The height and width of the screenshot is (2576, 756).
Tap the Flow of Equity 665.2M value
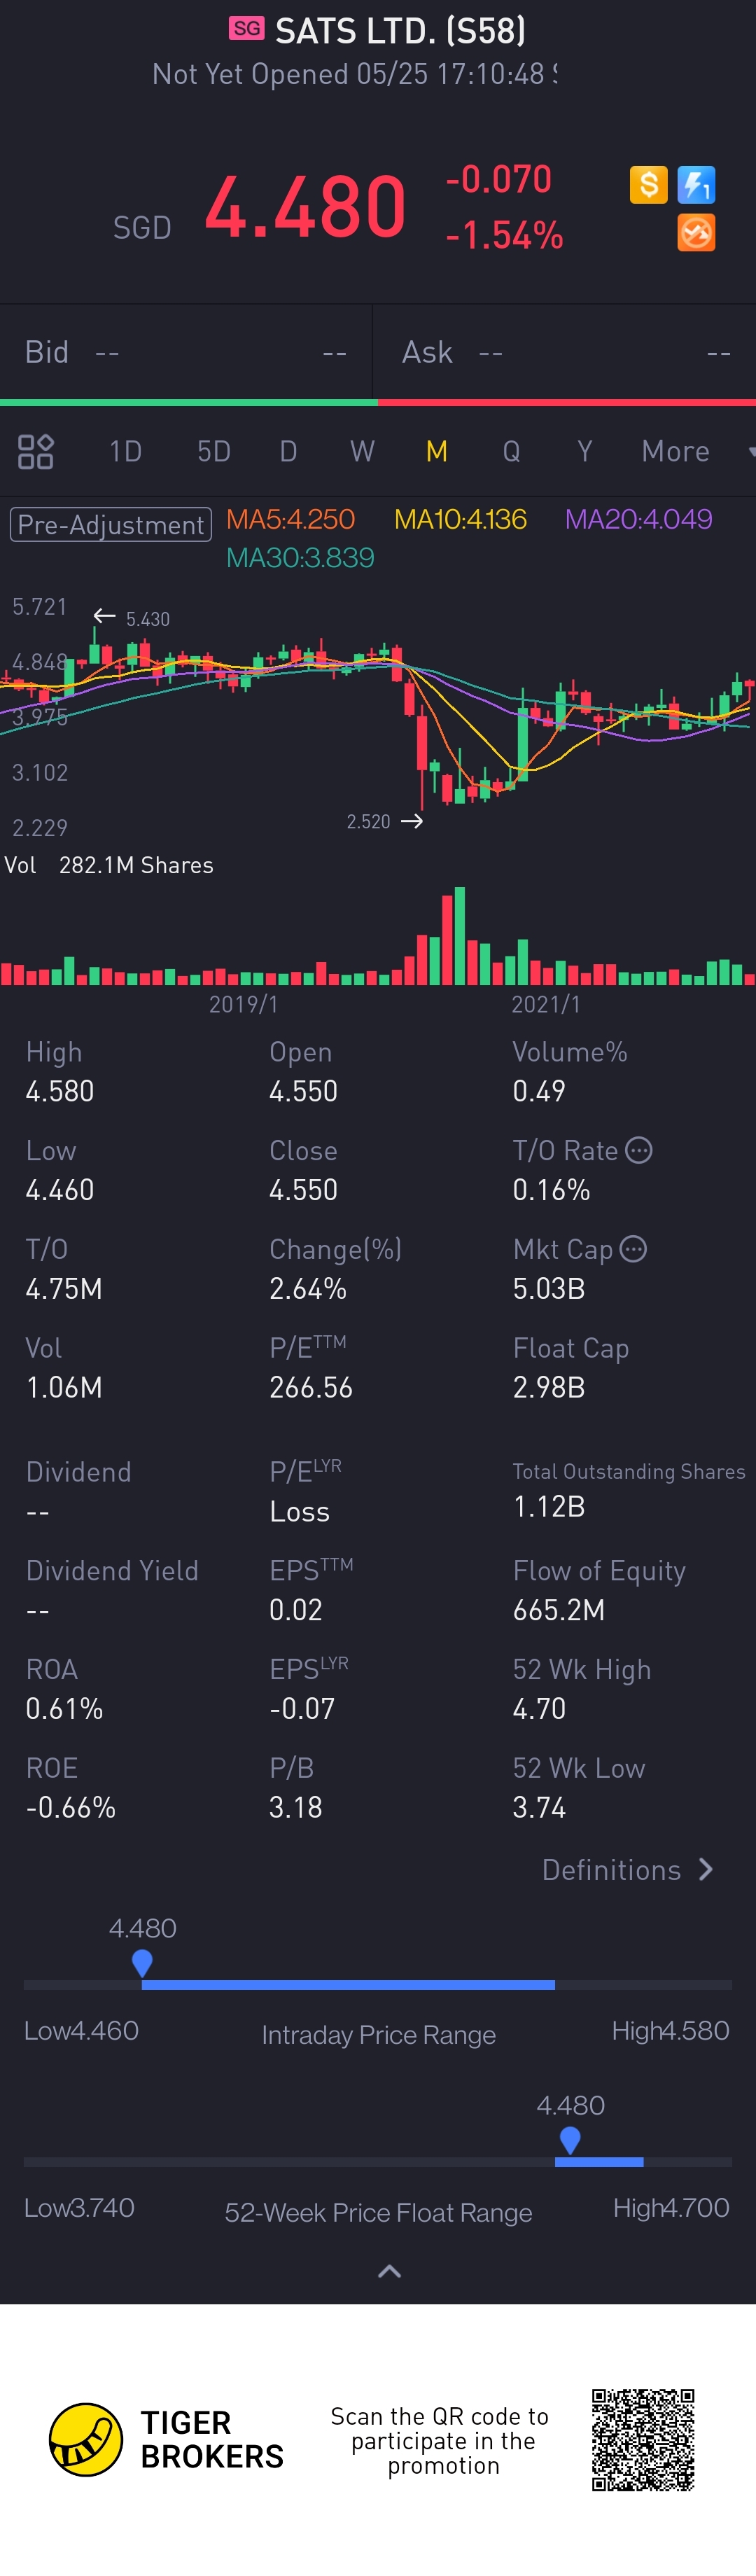(x=559, y=1610)
